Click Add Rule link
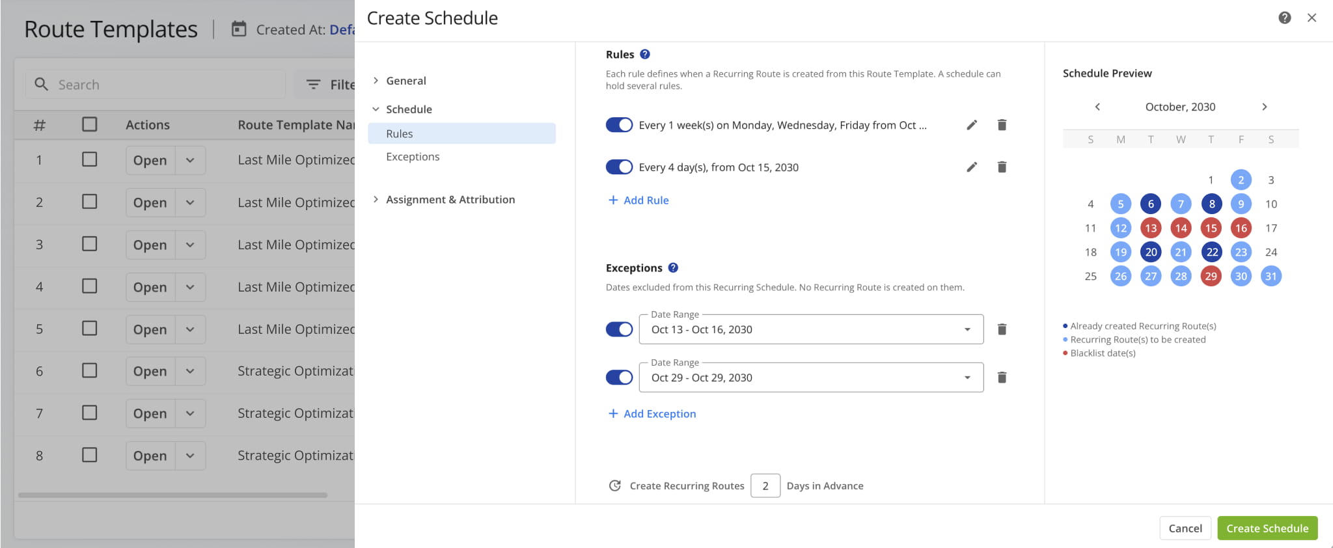This screenshot has width=1333, height=548. [x=639, y=200]
